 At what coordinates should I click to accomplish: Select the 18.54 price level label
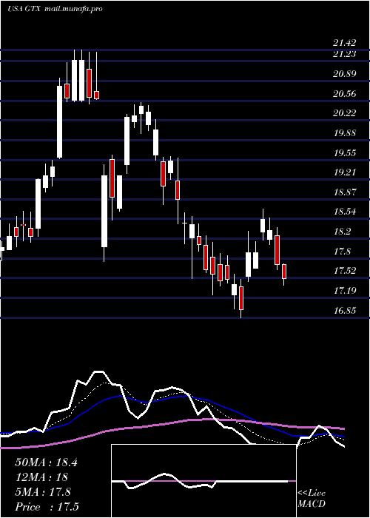pyautogui.click(x=345, y=212)
